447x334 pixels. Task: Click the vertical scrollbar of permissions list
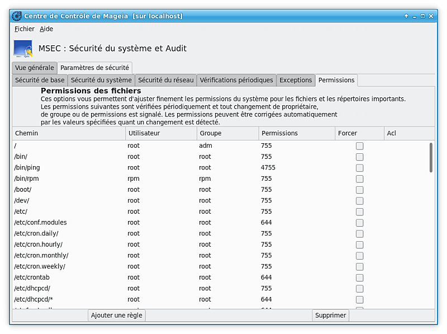(431, 158)
